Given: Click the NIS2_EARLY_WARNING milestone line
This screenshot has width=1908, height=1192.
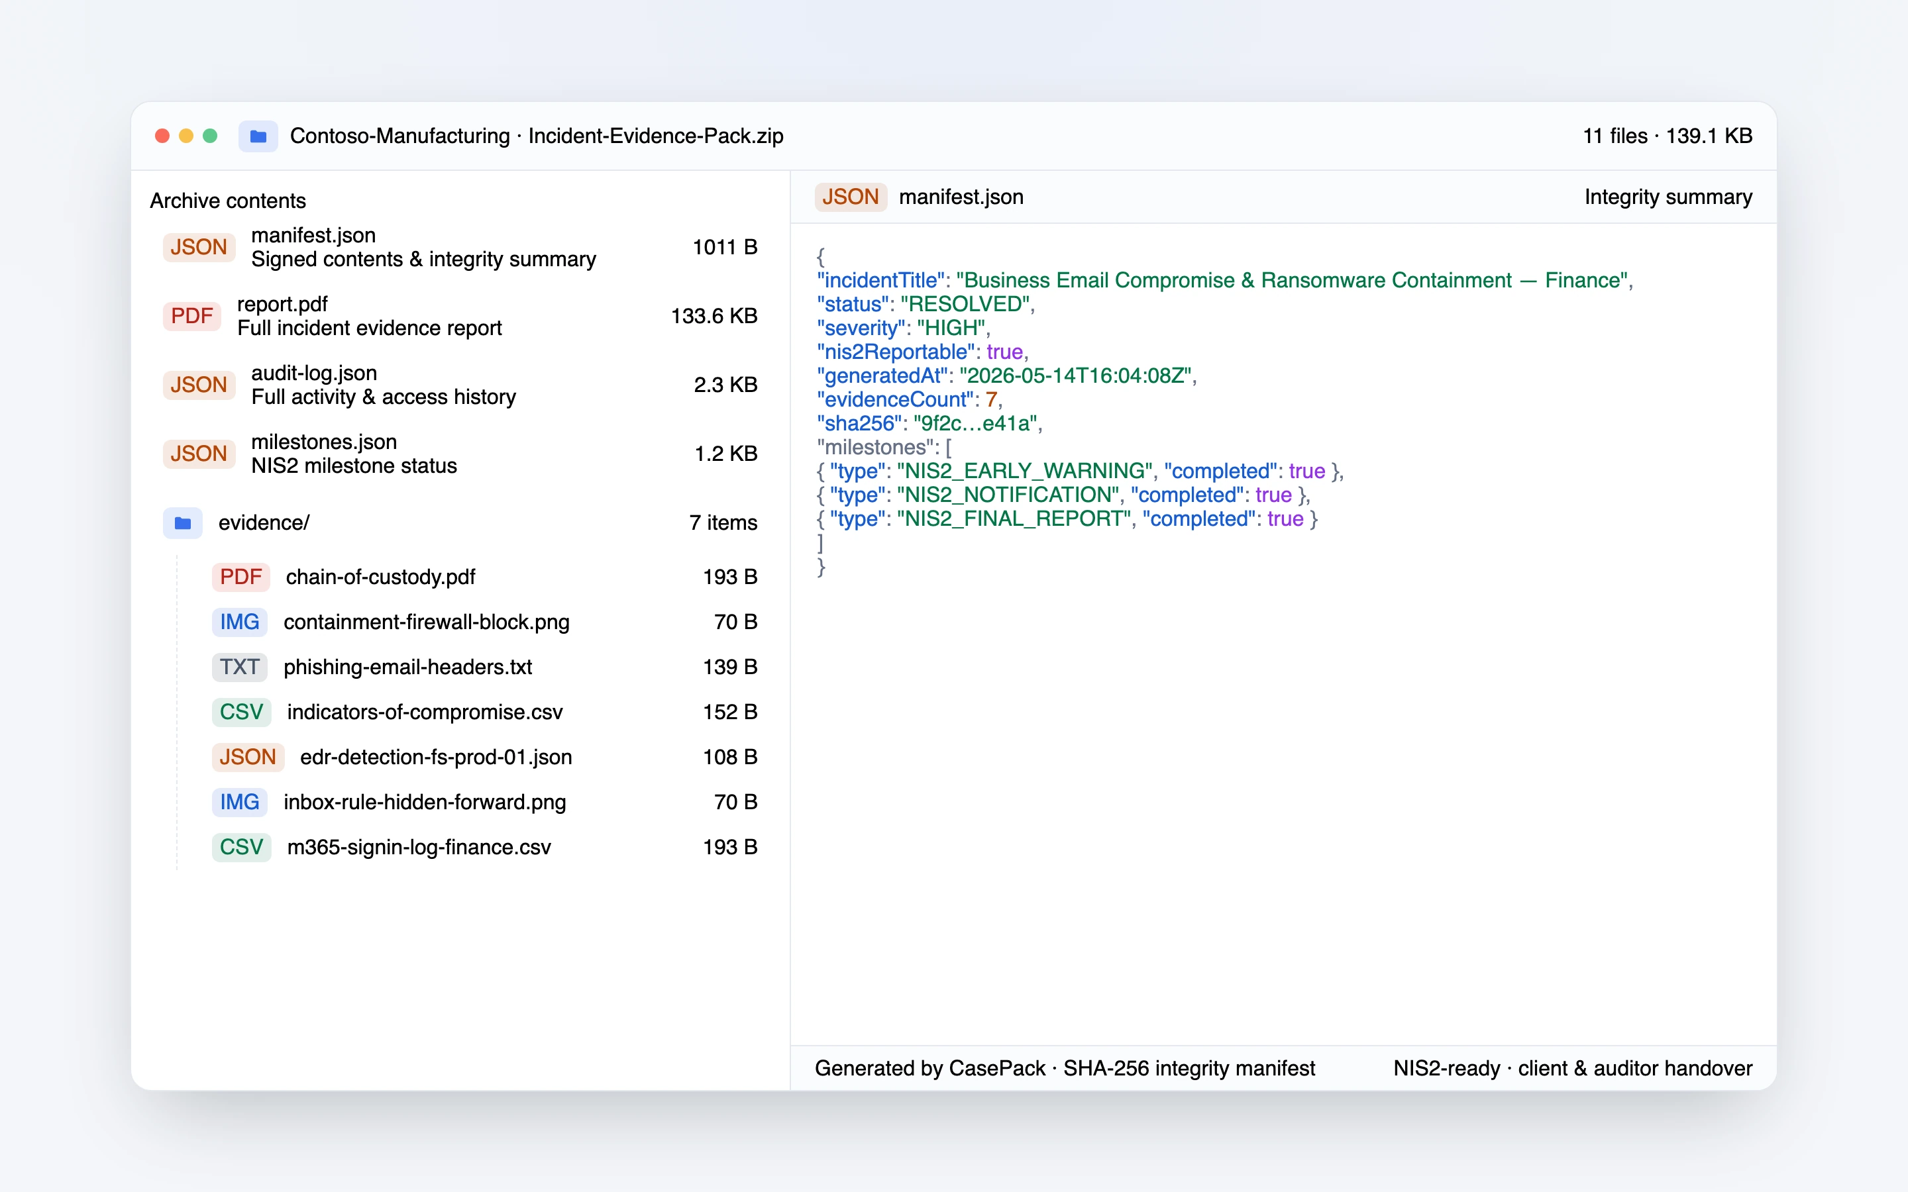Looking at the screenshot, I should coord(1080,472).
